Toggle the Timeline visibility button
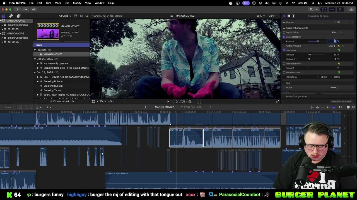 (332, 9)
